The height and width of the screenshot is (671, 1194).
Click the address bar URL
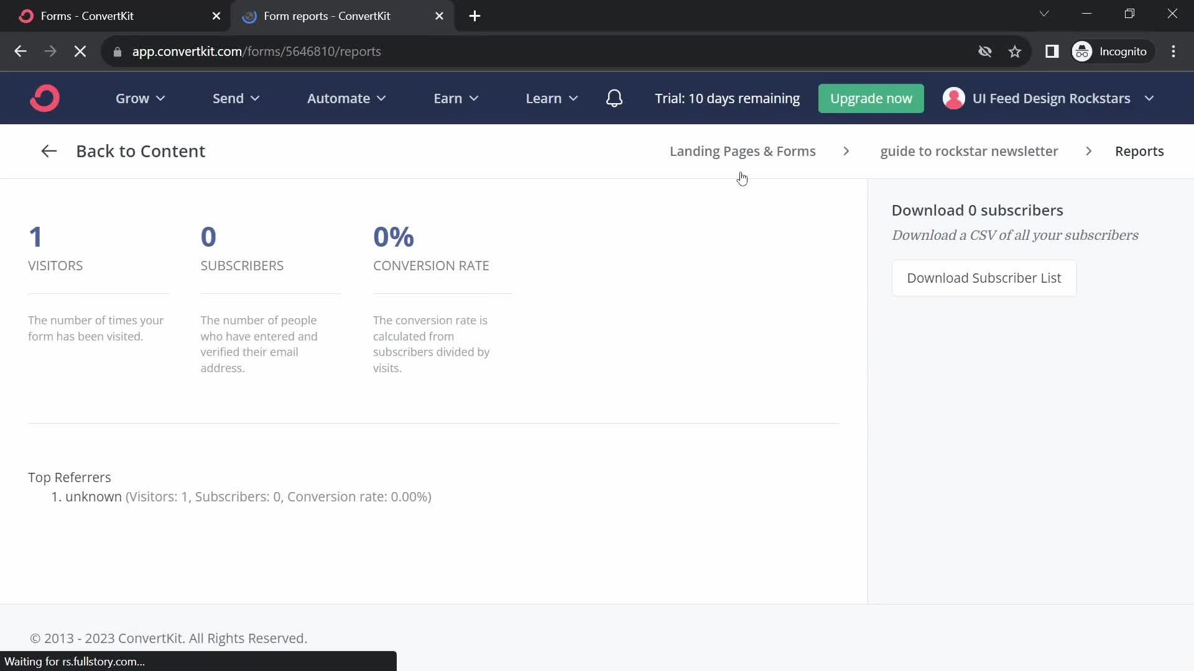click(x=256, y=52)
